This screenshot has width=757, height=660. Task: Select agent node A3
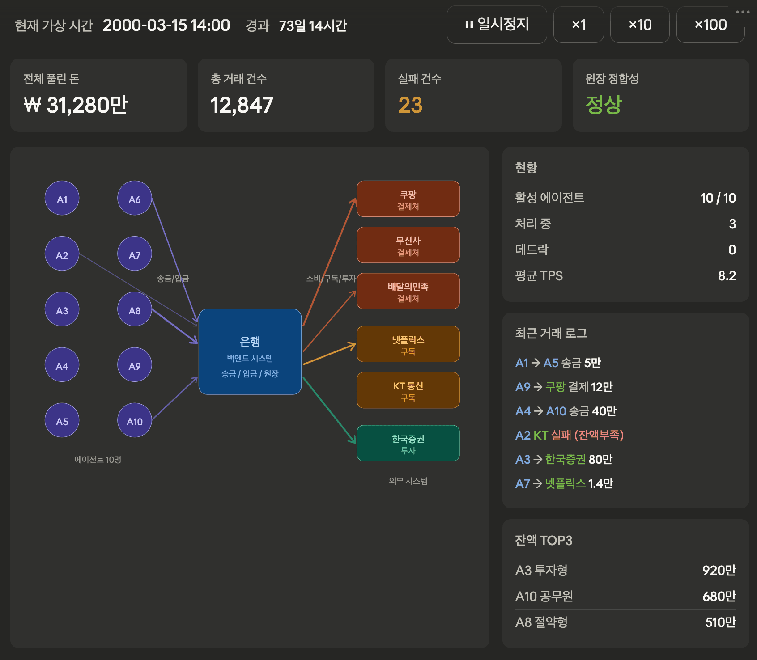tap(62, 309)
